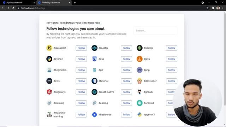Click the nodejs hexagon icon
This screenshot has width=226, height=127.
139,48
